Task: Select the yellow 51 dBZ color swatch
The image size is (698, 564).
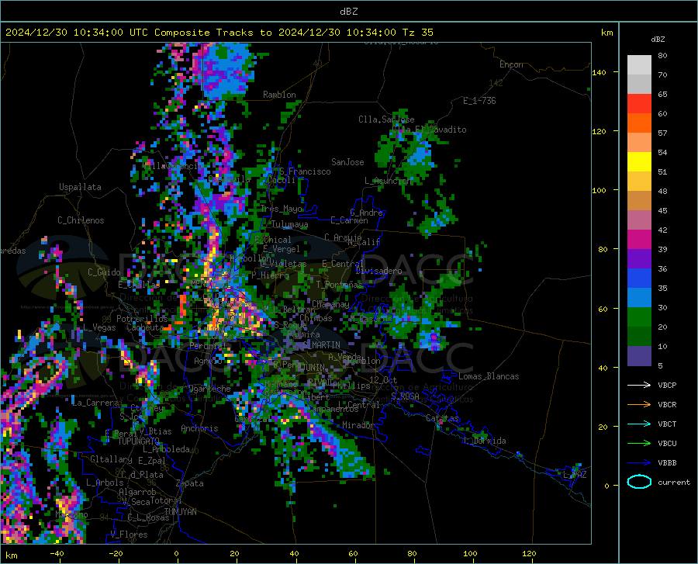Action: pyautogui.click(x=639, y=162)
